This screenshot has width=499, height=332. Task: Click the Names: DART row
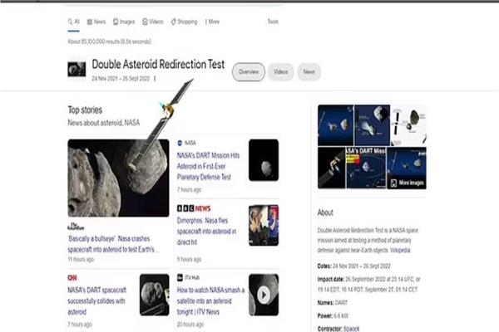[x=332, y=303]
